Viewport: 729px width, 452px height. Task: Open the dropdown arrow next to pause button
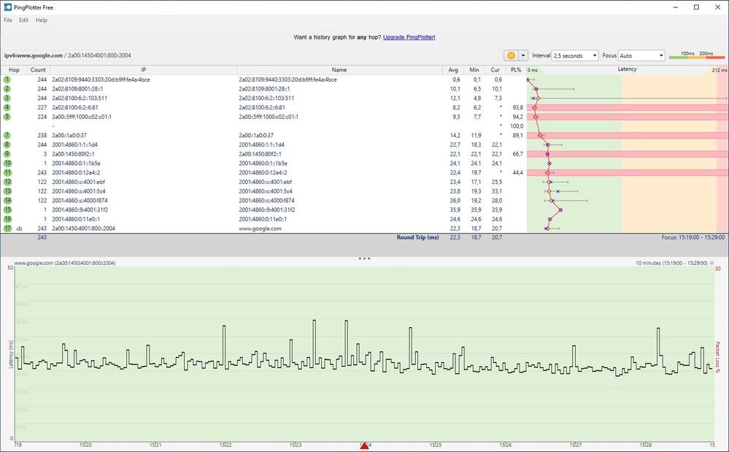click(x=524, y=55)
